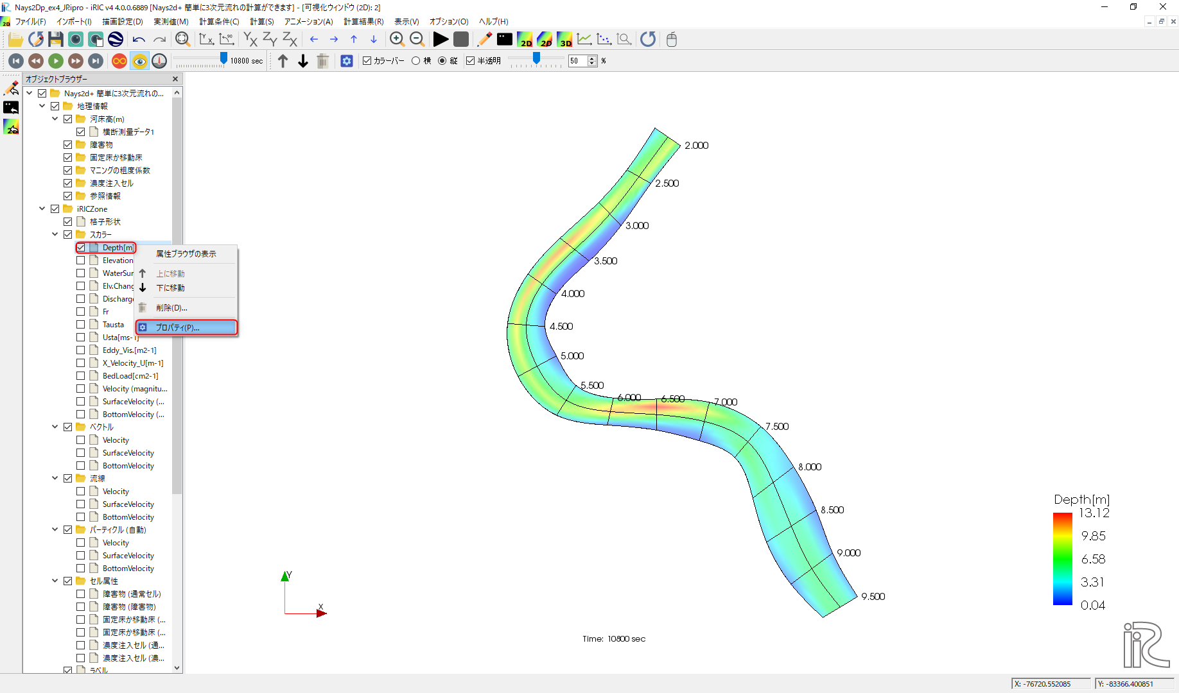
Task: Click the reload results circular arrow icon
Action: (x=648, y=40)
